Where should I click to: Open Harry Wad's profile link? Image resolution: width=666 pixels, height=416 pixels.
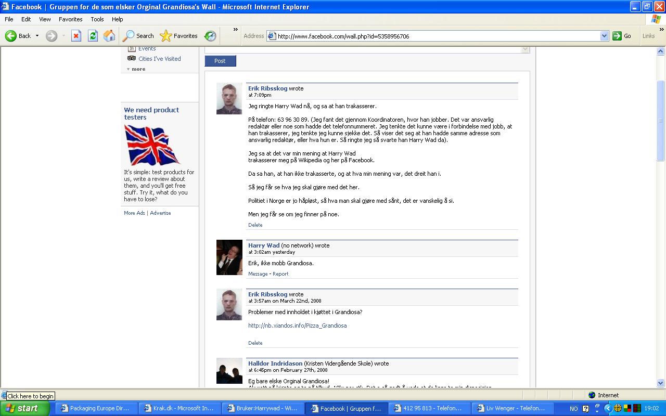264,245
